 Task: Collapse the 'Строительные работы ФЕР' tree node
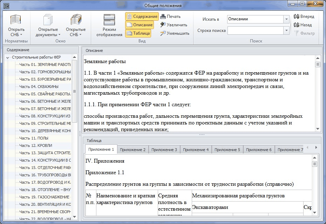(7, 57)
